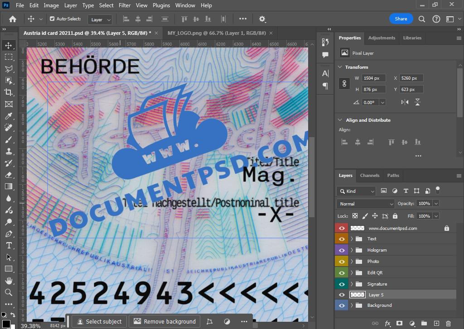The height and width of the screenshot is (329, 464).
Task: Activate the Eraser tool
Action: click(9, 175)
